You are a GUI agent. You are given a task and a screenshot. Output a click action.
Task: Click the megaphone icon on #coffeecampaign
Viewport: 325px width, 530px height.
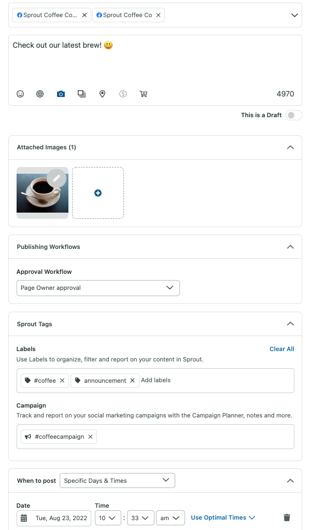click(28, 436)
